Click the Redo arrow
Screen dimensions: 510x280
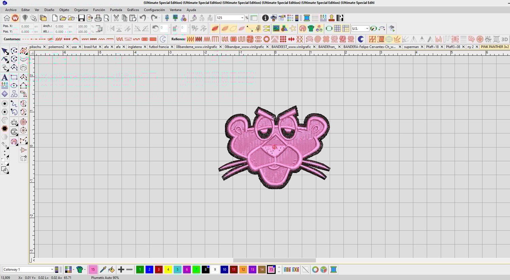coord(154,18)
